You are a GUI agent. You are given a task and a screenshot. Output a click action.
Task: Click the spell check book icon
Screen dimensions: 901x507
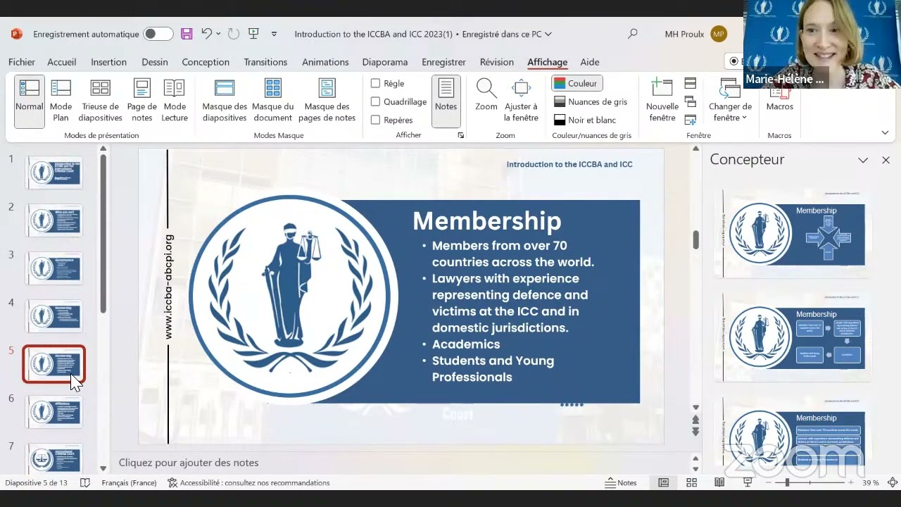85,482
